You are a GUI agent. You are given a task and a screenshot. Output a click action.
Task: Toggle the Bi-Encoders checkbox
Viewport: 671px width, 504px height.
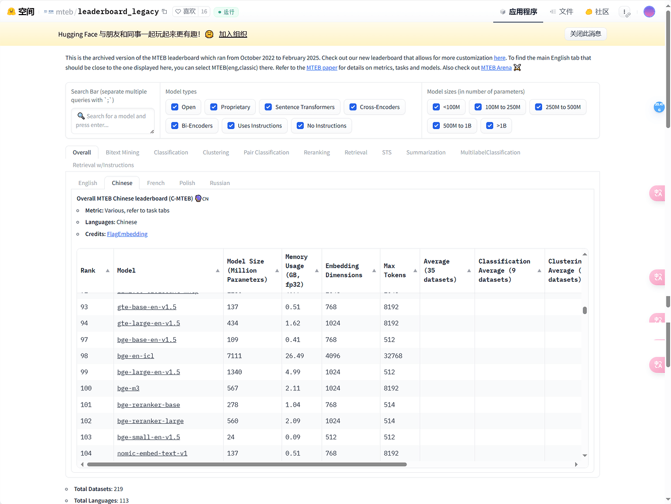pos(175,125)
